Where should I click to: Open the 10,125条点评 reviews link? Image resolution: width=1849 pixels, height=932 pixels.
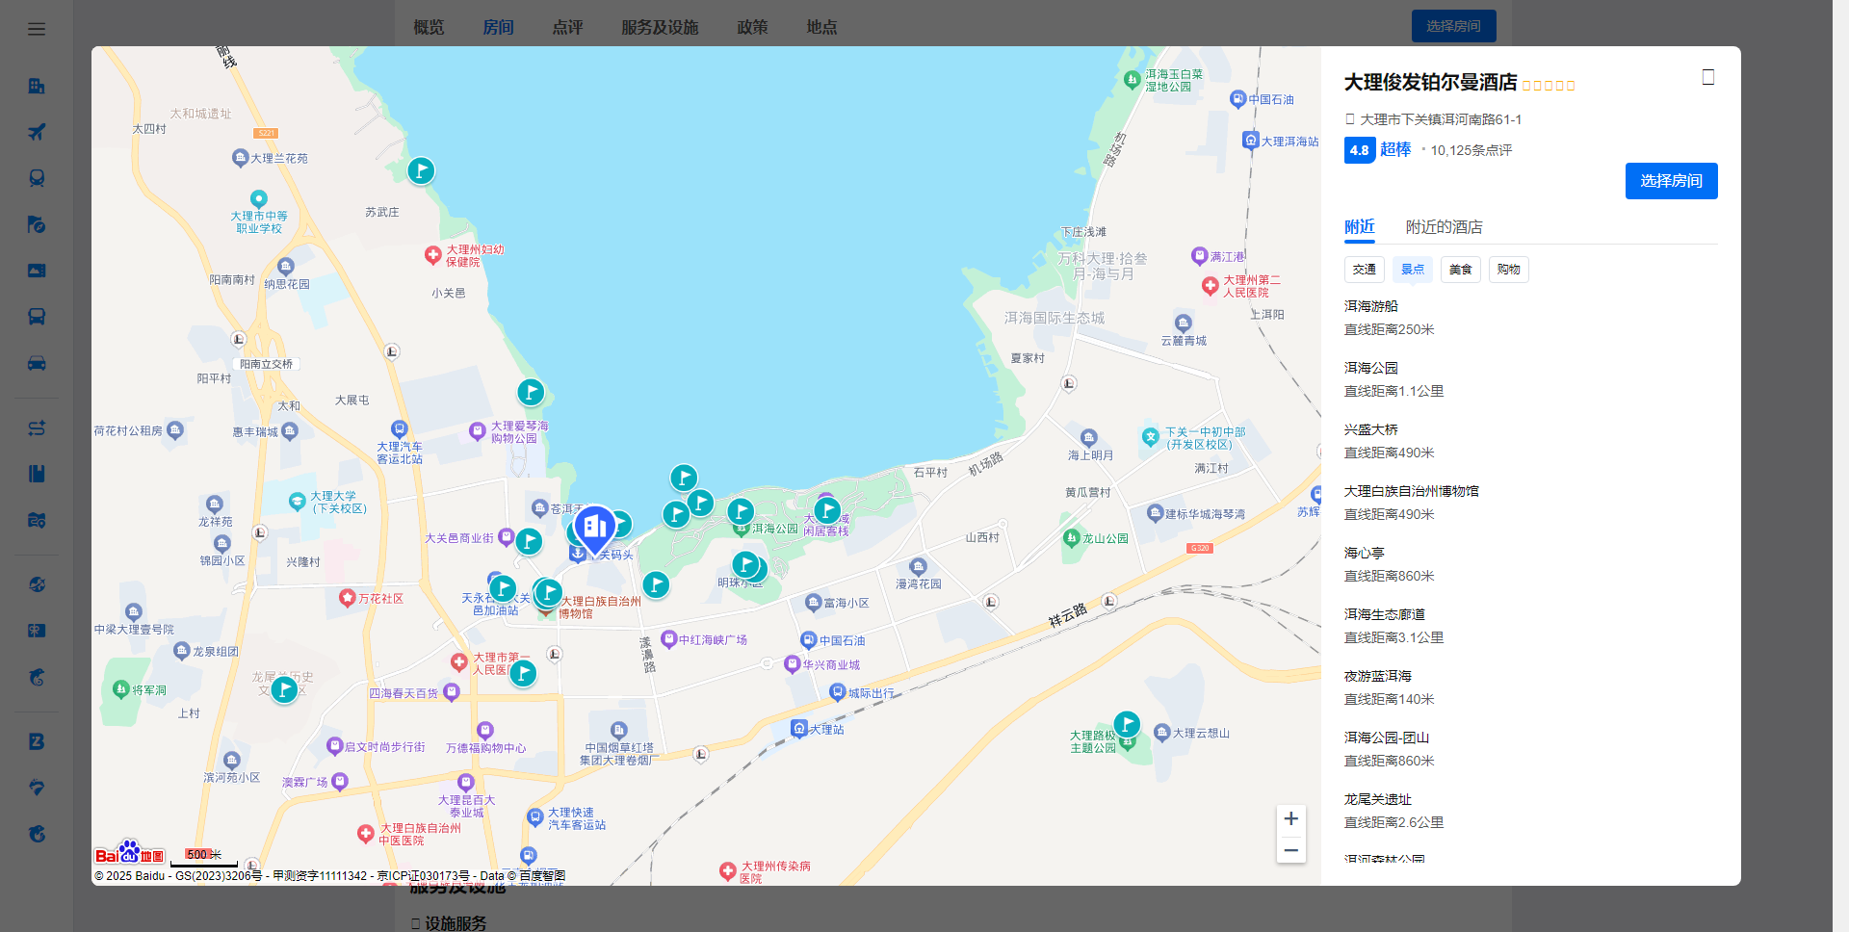click(1471, 150)
